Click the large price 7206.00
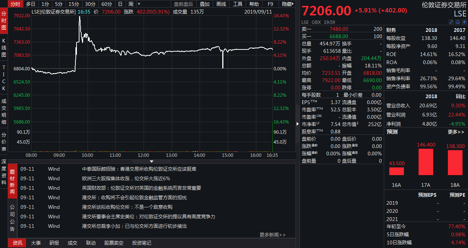The image size is (468, 248). click(x=326, y=11)
